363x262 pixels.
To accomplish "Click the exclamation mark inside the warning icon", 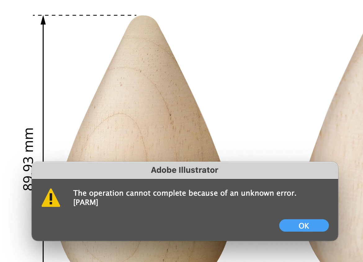I will 51,199.
